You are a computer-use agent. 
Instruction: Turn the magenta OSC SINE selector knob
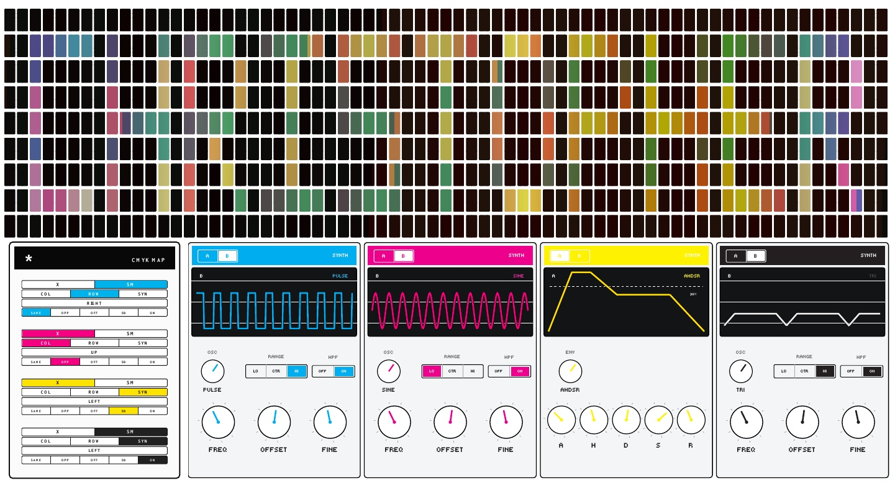pos(389,371)
